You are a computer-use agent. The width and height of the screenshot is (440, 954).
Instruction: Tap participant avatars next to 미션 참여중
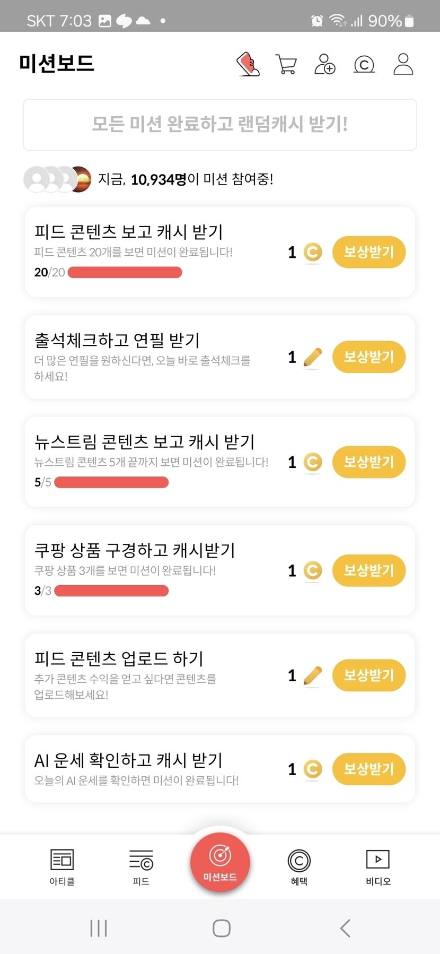click(x=57, y=179)
